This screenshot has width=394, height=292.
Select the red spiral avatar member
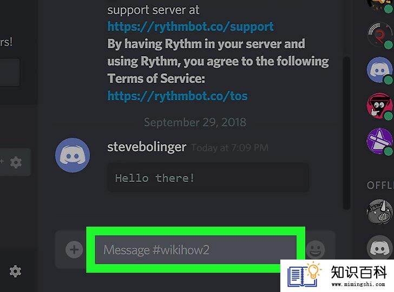pos(379,35)
